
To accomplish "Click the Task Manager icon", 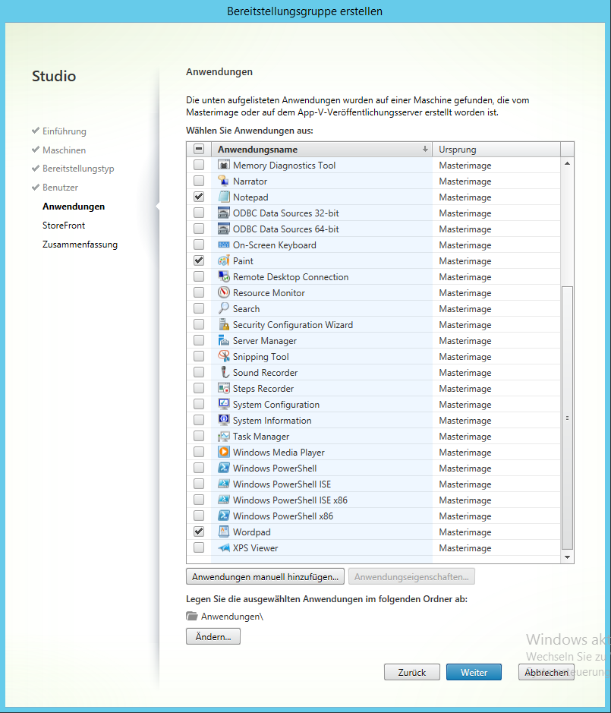I will pos(223,436).
